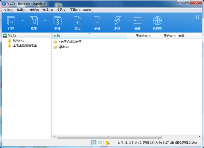Viewport: 204px width, 148px height.
Task: Select the 上老王论坛当老王 row in file list
Action: coord(70,42)
